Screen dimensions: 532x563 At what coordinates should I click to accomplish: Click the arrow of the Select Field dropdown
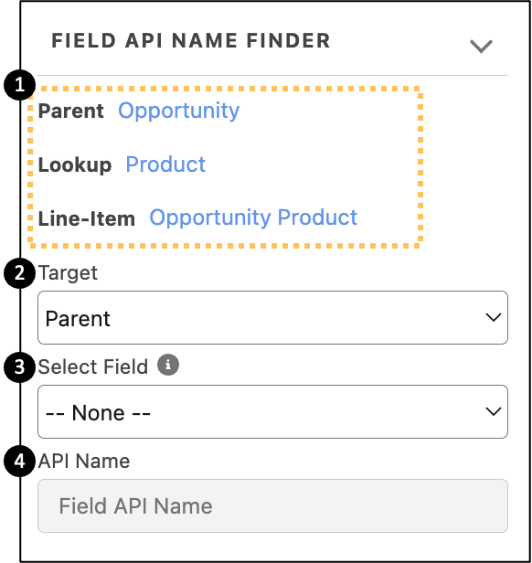(494, 411)
